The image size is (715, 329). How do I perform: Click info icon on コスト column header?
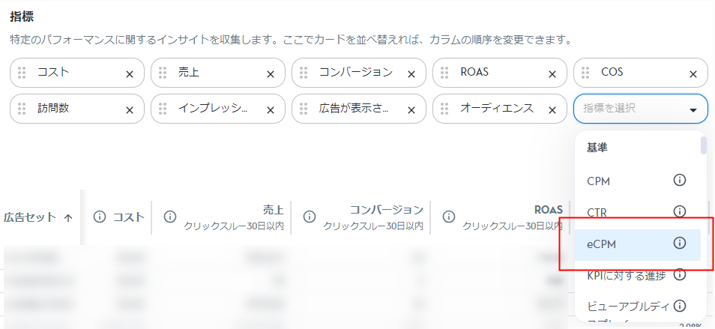click(99, 217)
